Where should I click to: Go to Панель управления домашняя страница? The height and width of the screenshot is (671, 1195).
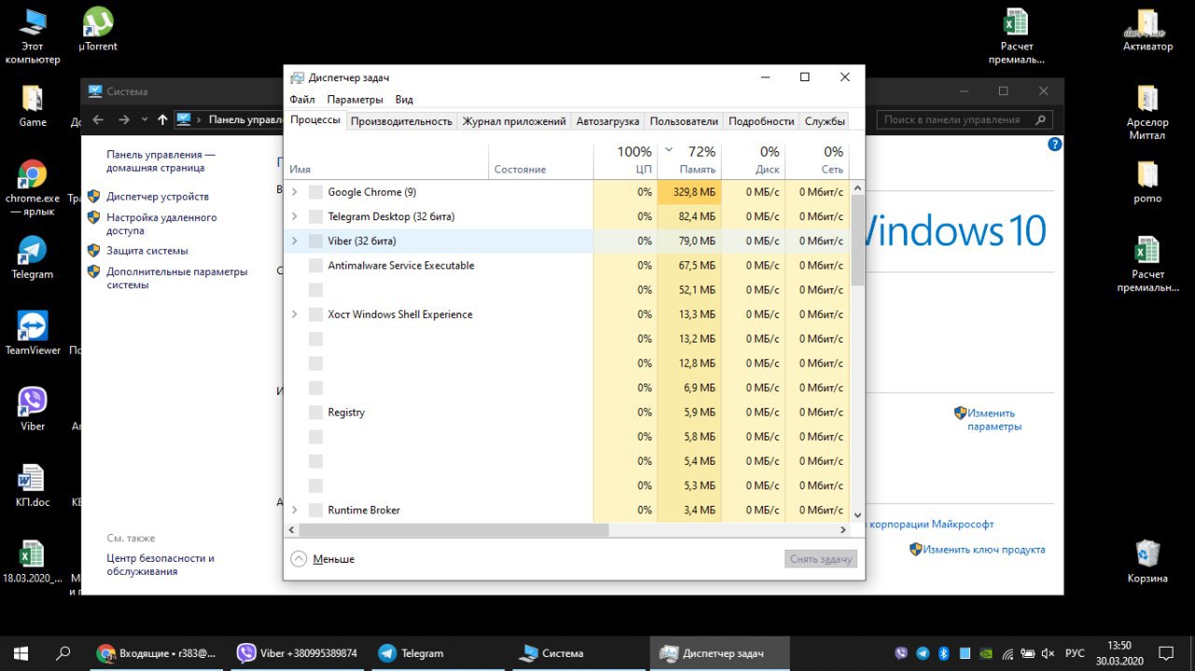pyautogui.click(x=161, y=161)
